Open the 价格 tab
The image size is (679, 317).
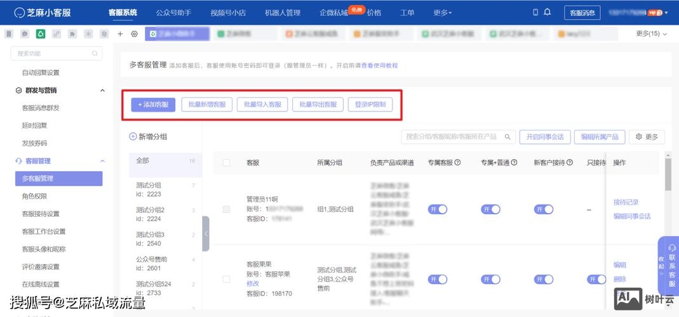pos(374,13)
